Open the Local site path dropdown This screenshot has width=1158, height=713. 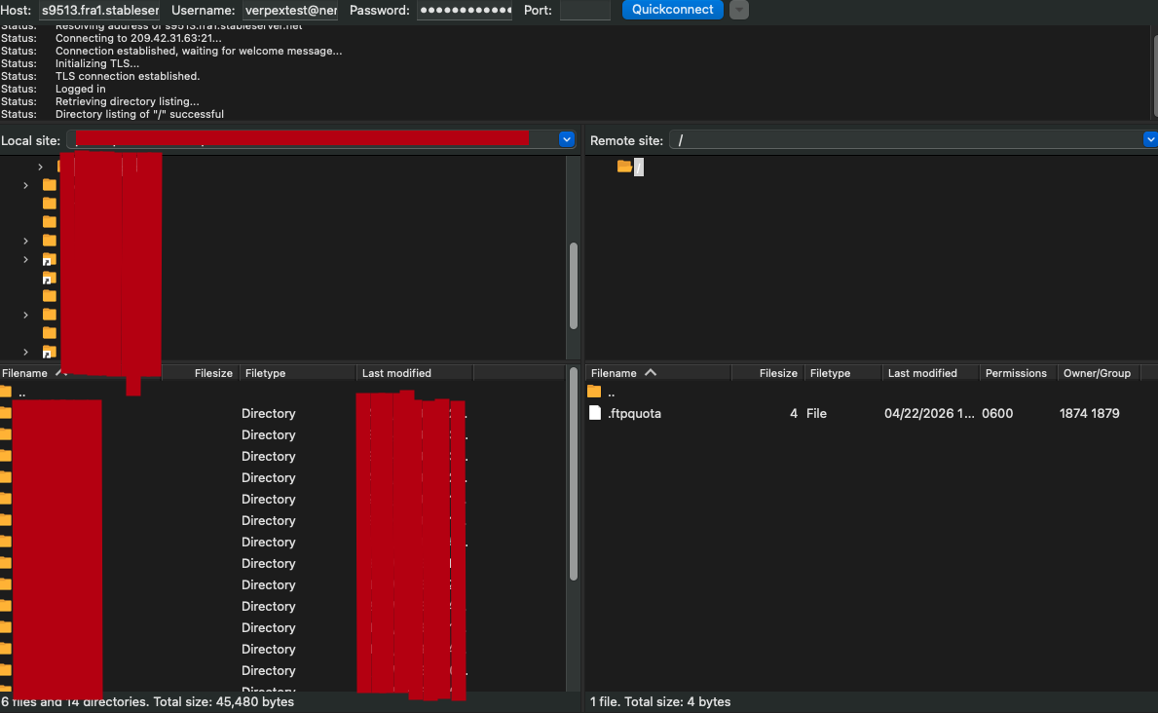[567, 140]
